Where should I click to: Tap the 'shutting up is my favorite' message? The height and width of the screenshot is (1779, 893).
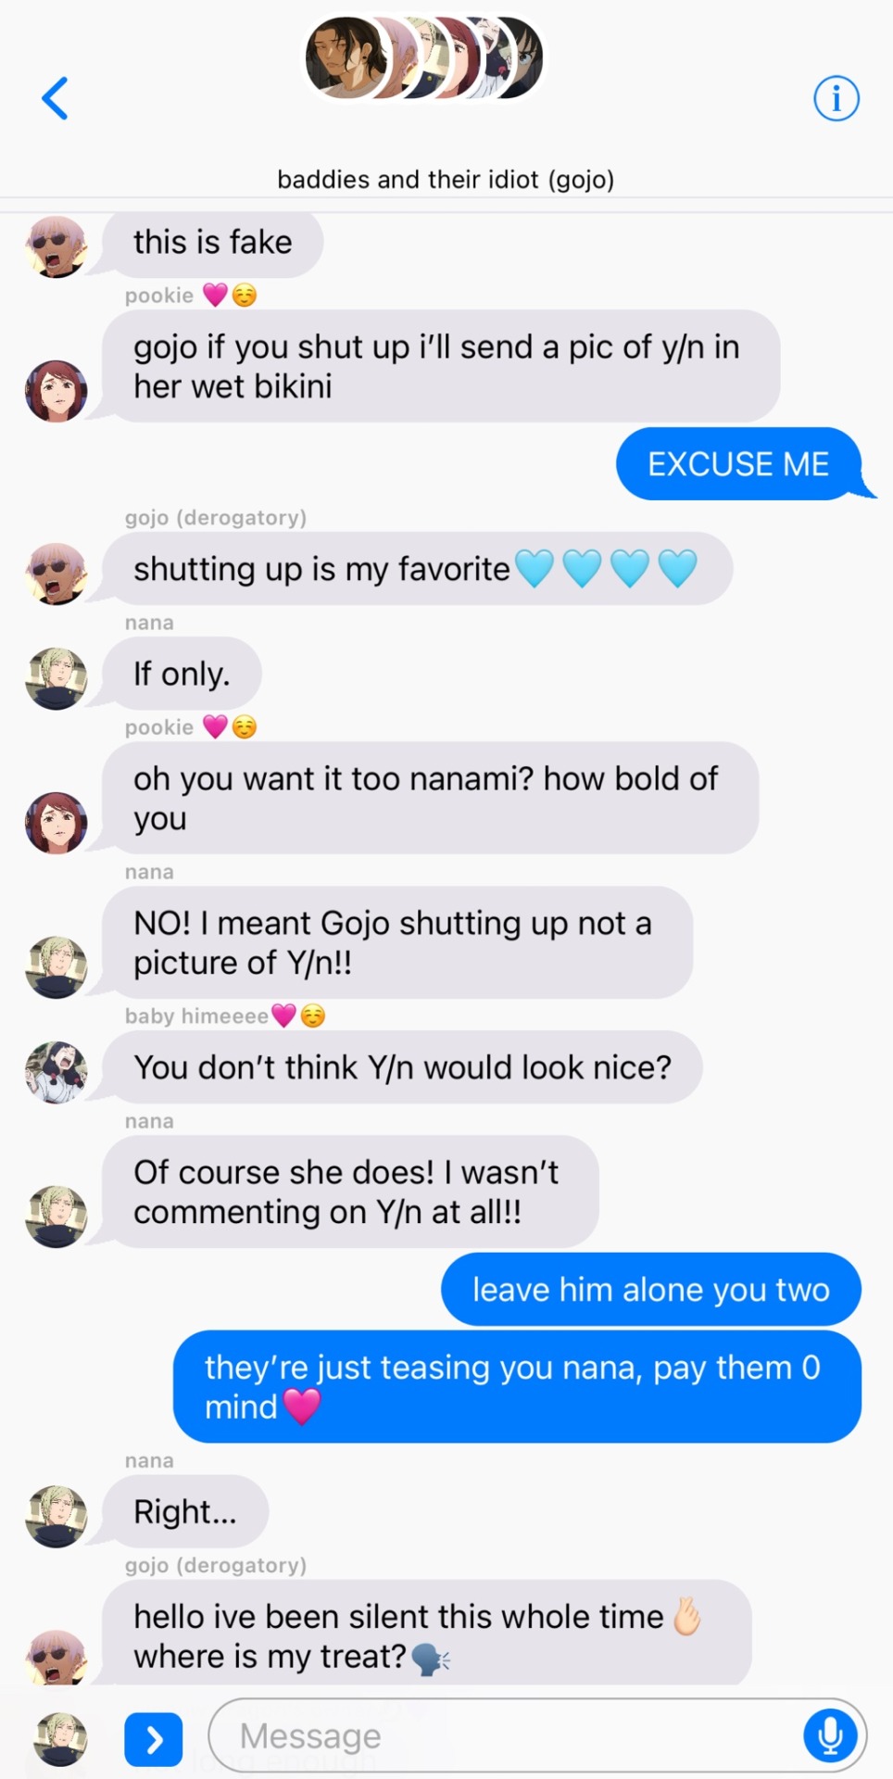[417, 568]
